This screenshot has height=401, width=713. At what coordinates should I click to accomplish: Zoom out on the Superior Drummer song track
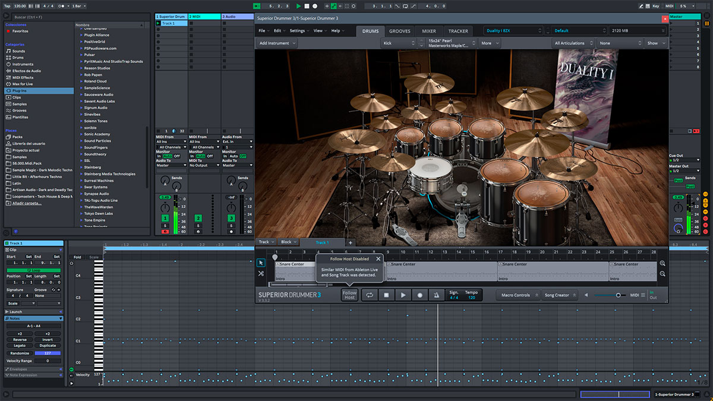click(662, 274)
